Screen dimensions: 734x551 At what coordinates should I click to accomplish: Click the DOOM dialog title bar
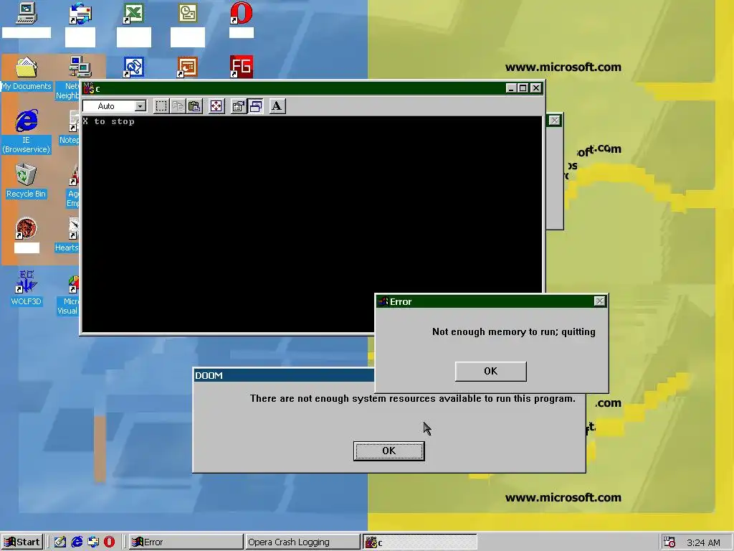pyautogui.click(x=284, y=375)
